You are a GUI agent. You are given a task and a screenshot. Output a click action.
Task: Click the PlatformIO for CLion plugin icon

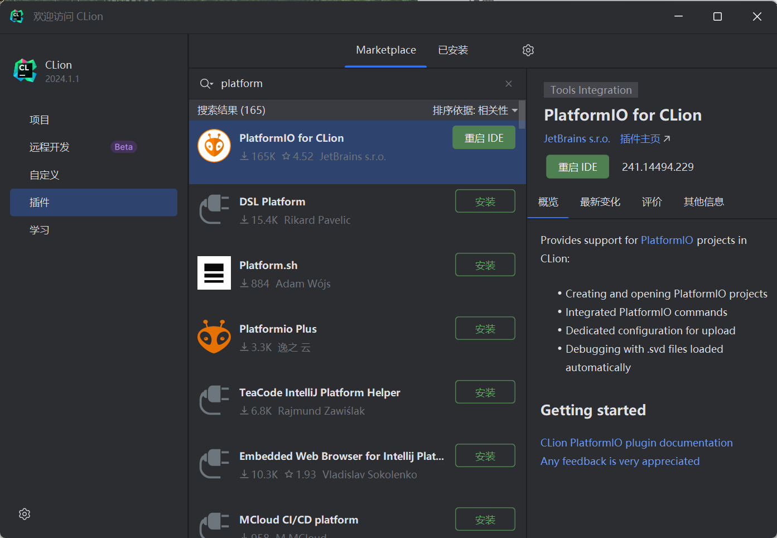click(214, 146)
